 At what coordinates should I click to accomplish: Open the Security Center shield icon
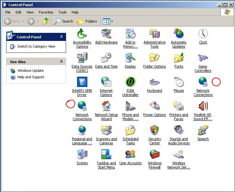pos(154,130)
